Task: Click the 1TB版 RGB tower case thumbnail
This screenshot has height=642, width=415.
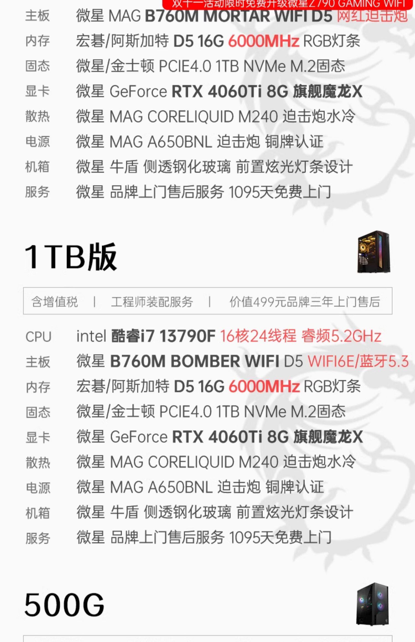Action: tap(373, 252)
